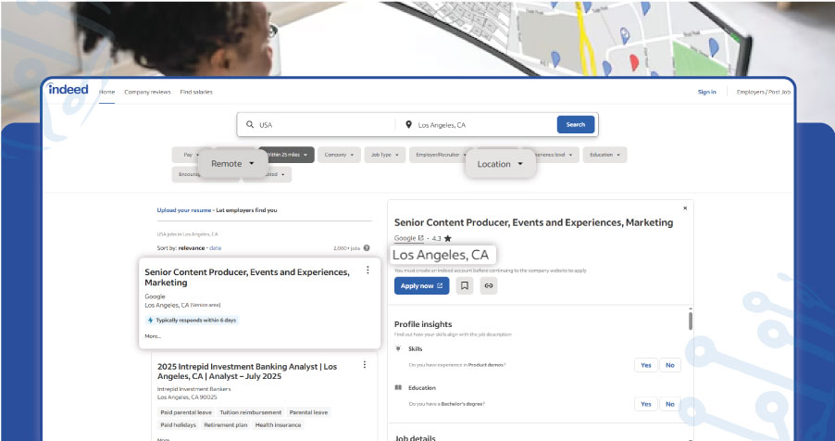The image size is (835, 441).
Task: Expand the Remote filter dropdown
Action: click(232, 164)
